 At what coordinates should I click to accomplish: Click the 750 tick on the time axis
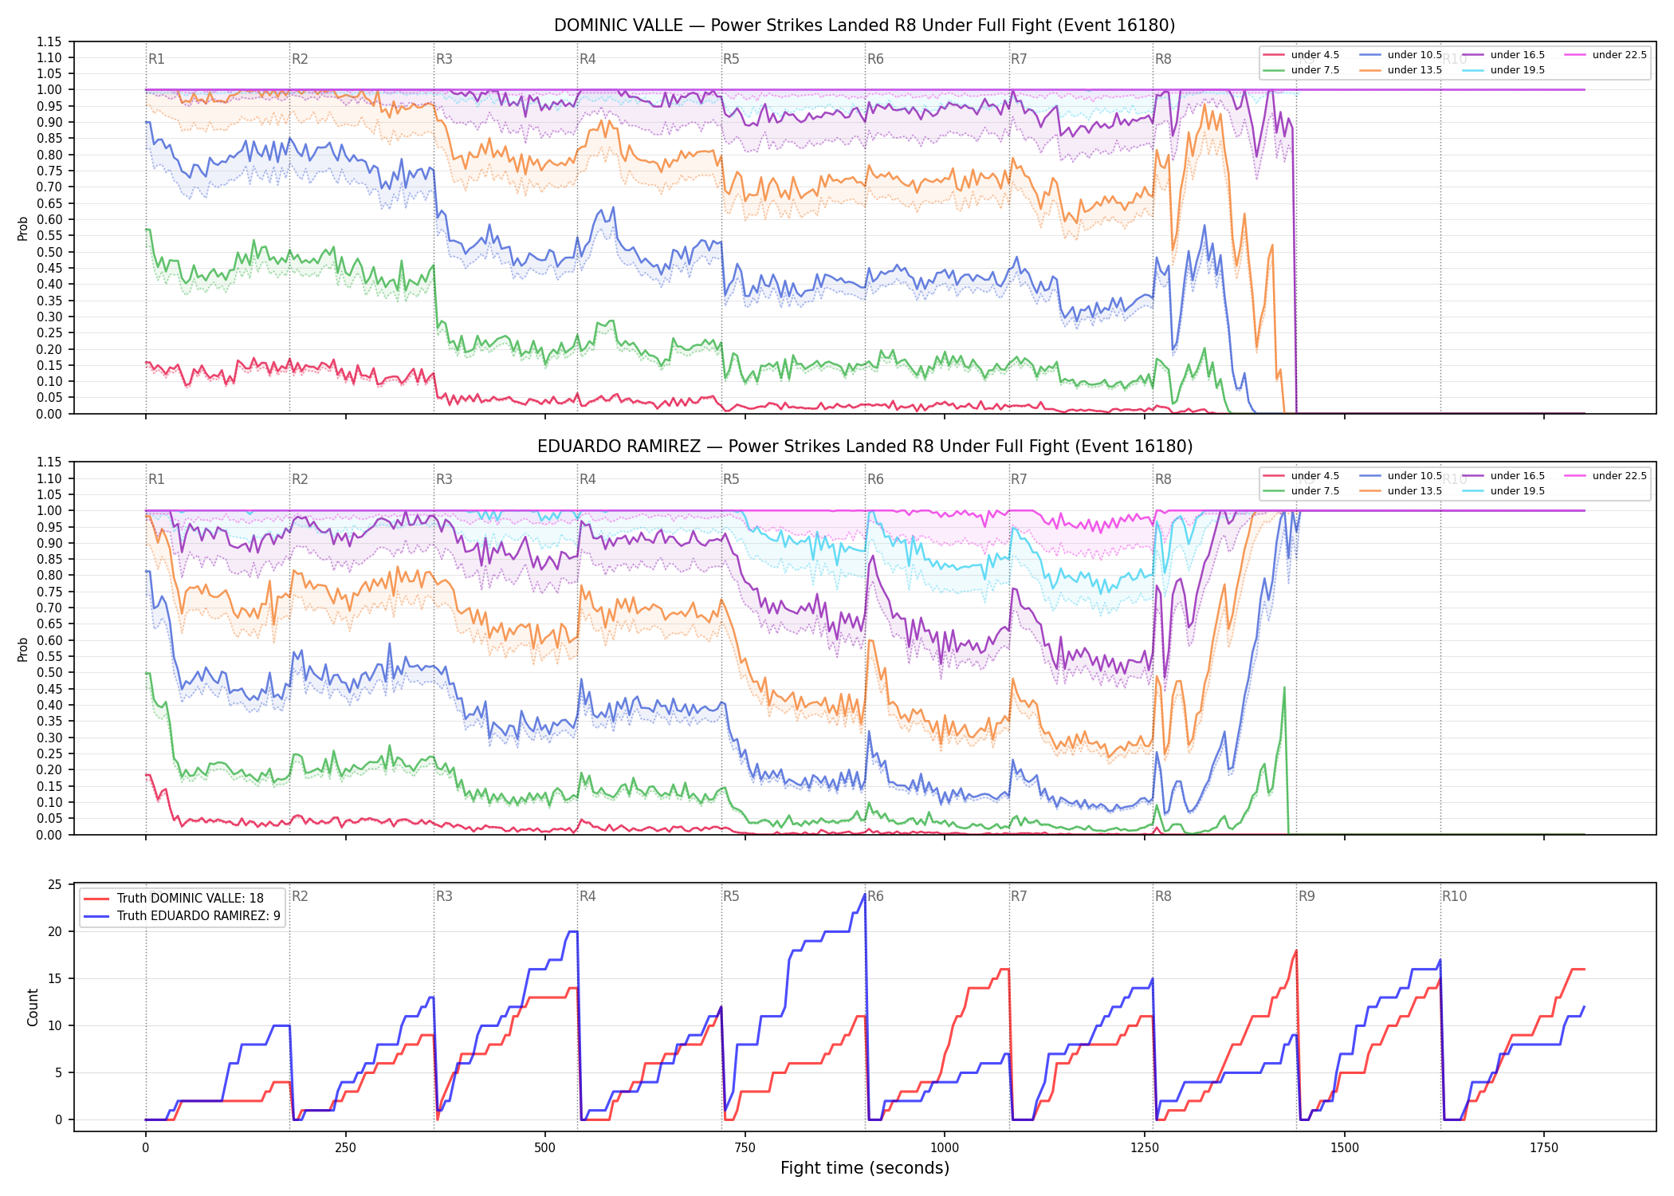point(745,1148)
